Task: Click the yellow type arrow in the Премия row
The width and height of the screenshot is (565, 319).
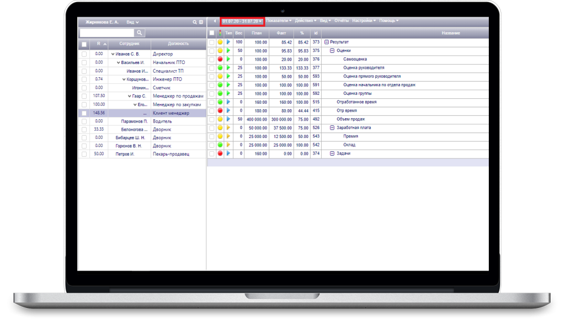Action: click(228, 136)
